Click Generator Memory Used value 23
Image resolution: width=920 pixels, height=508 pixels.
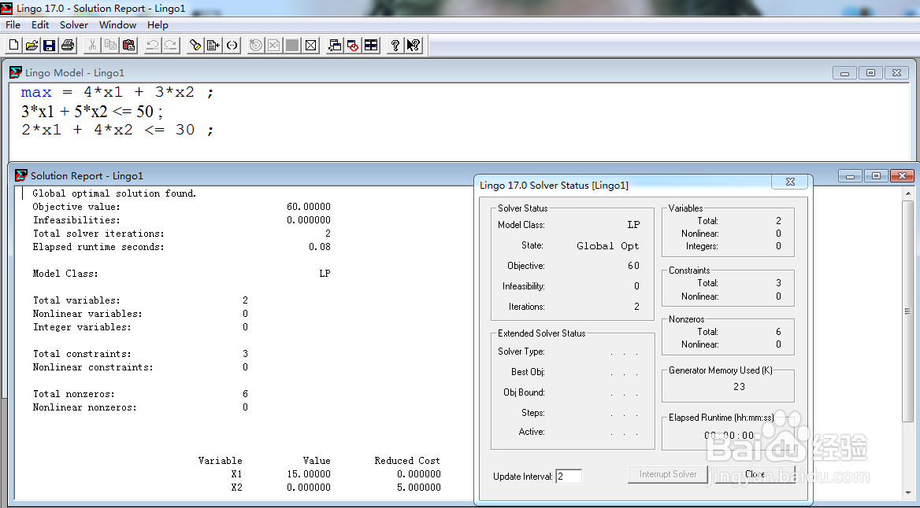pos(740,387)
